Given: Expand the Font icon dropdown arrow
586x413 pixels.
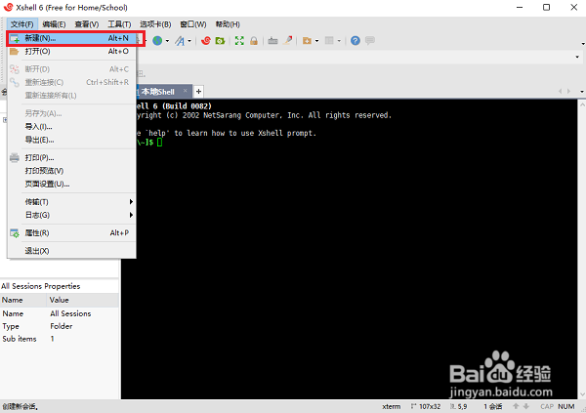Looking at the screenshot, I should pyautogui.click(x=189, y=41).
